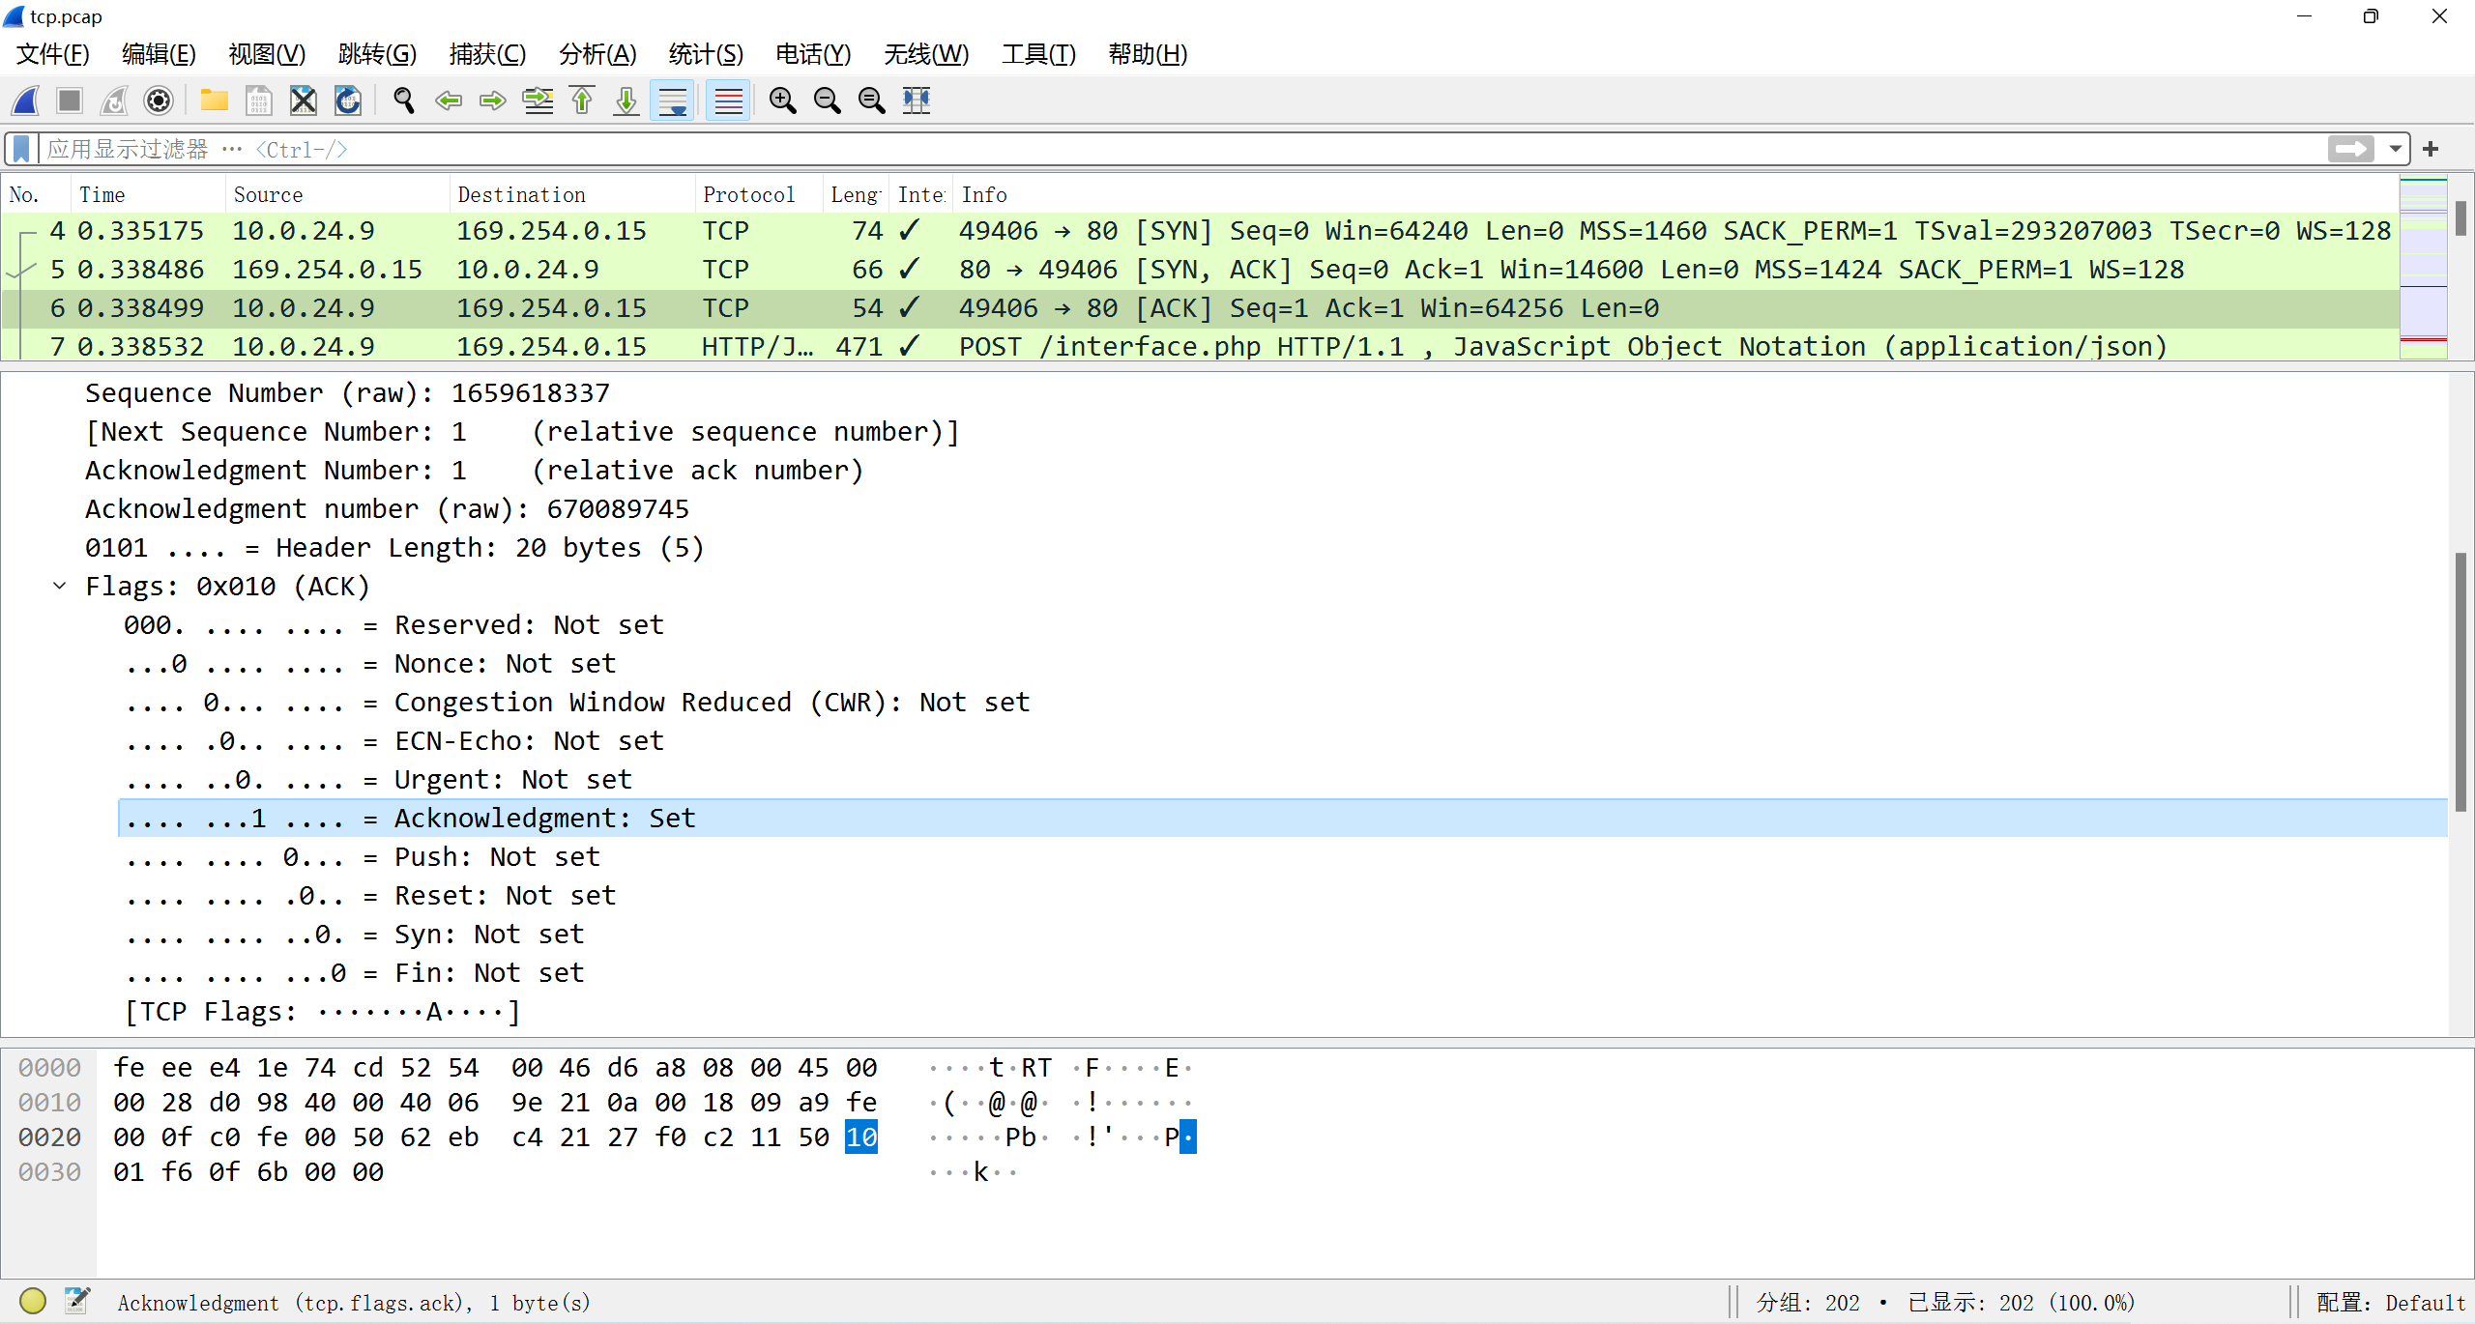This screenshot has width=2475, height=1324.
Task: Toggle auto-scroll during live capture
Action: 672,101
